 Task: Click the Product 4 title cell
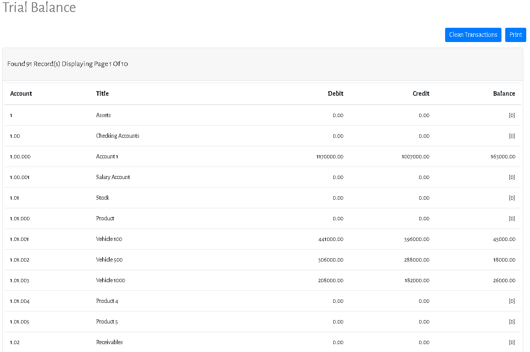point(107,301)
